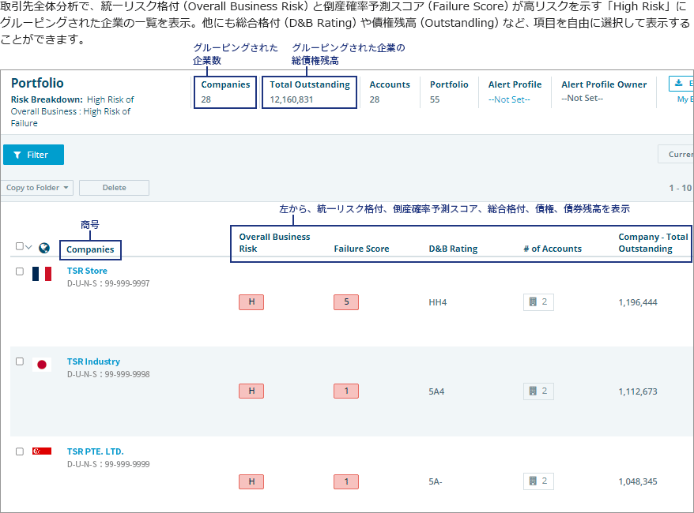Image resolution: width=694 pixels, height=513 pixels.
Task: Open the TSR PTE. LTD. company link
Action: (x=95, y=451)
